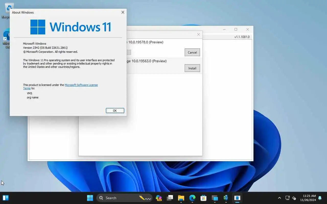
Task: Click the muted volume tray icon
Action: [294, 198]
